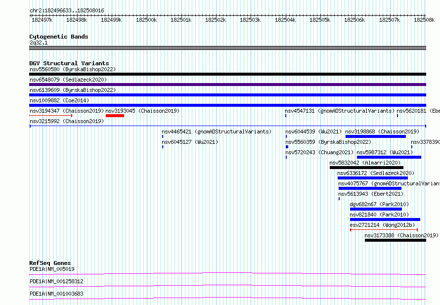440x305 pixels.
Task: Click the 182497k ruler tick label
Action: 42,20
